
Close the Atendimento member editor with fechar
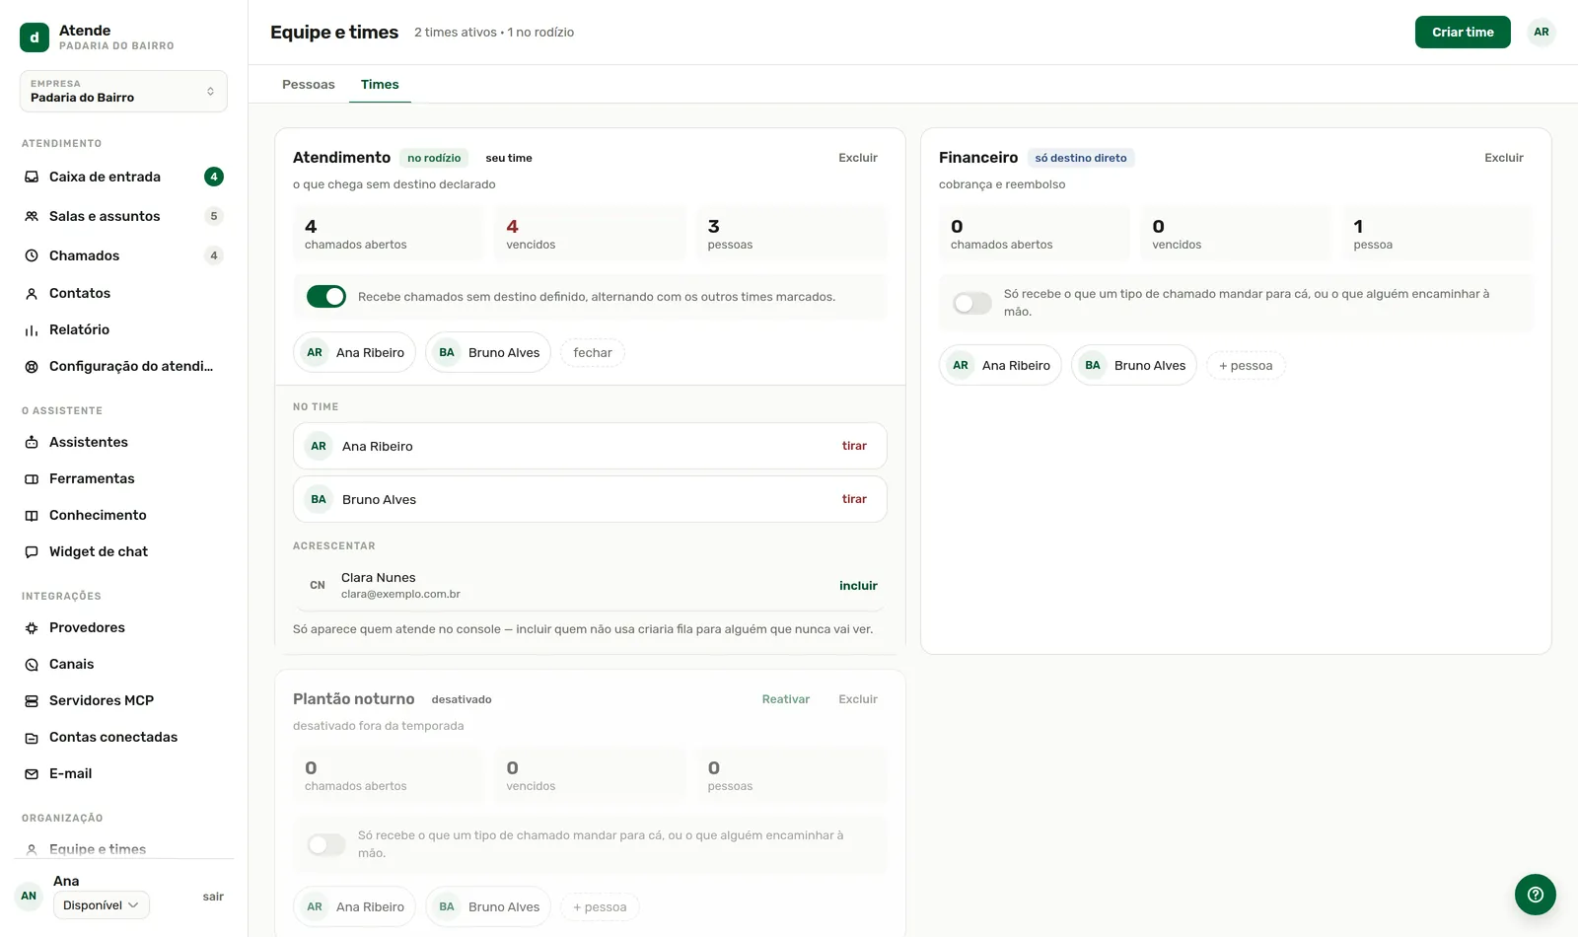(593, 353)
